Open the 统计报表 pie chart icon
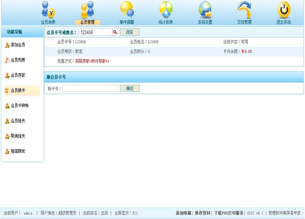Viewport: 305px width, 219px height. click(166, 10)
